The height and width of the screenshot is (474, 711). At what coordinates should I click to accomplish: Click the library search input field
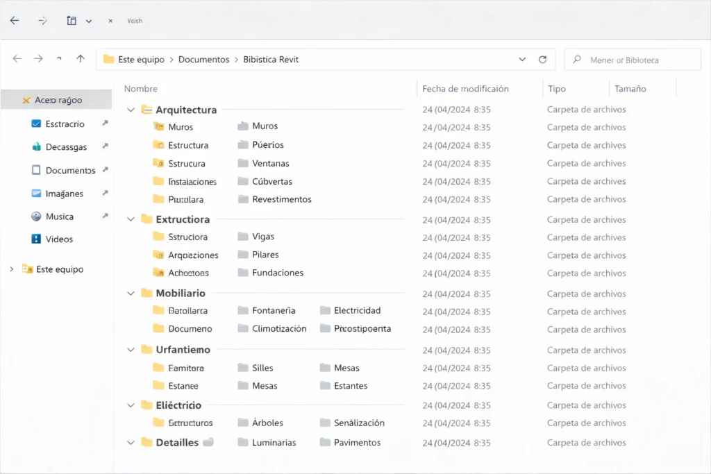point(639,60)
